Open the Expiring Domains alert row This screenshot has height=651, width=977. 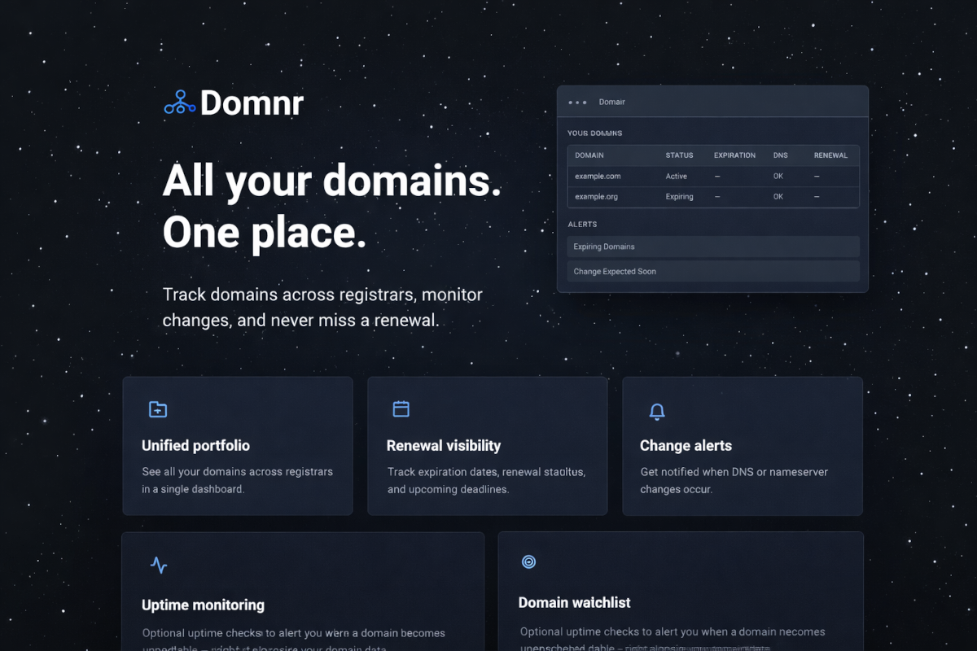713,247
